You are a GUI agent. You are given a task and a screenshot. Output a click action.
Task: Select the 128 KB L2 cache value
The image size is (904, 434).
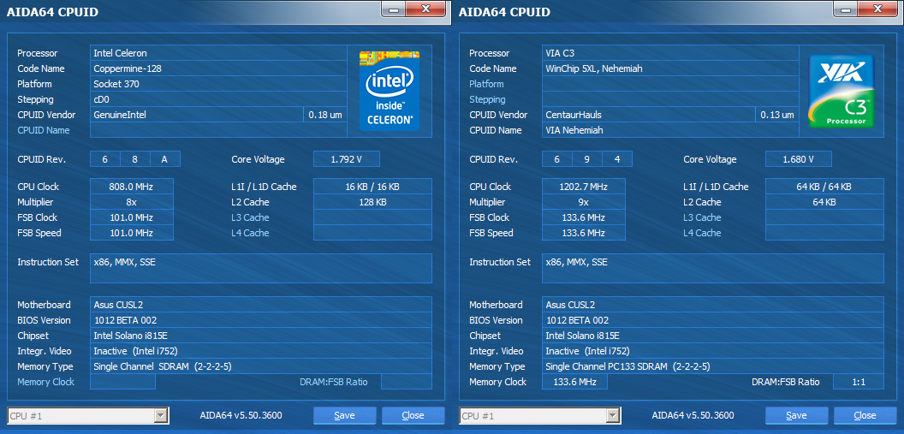[372, 202]
